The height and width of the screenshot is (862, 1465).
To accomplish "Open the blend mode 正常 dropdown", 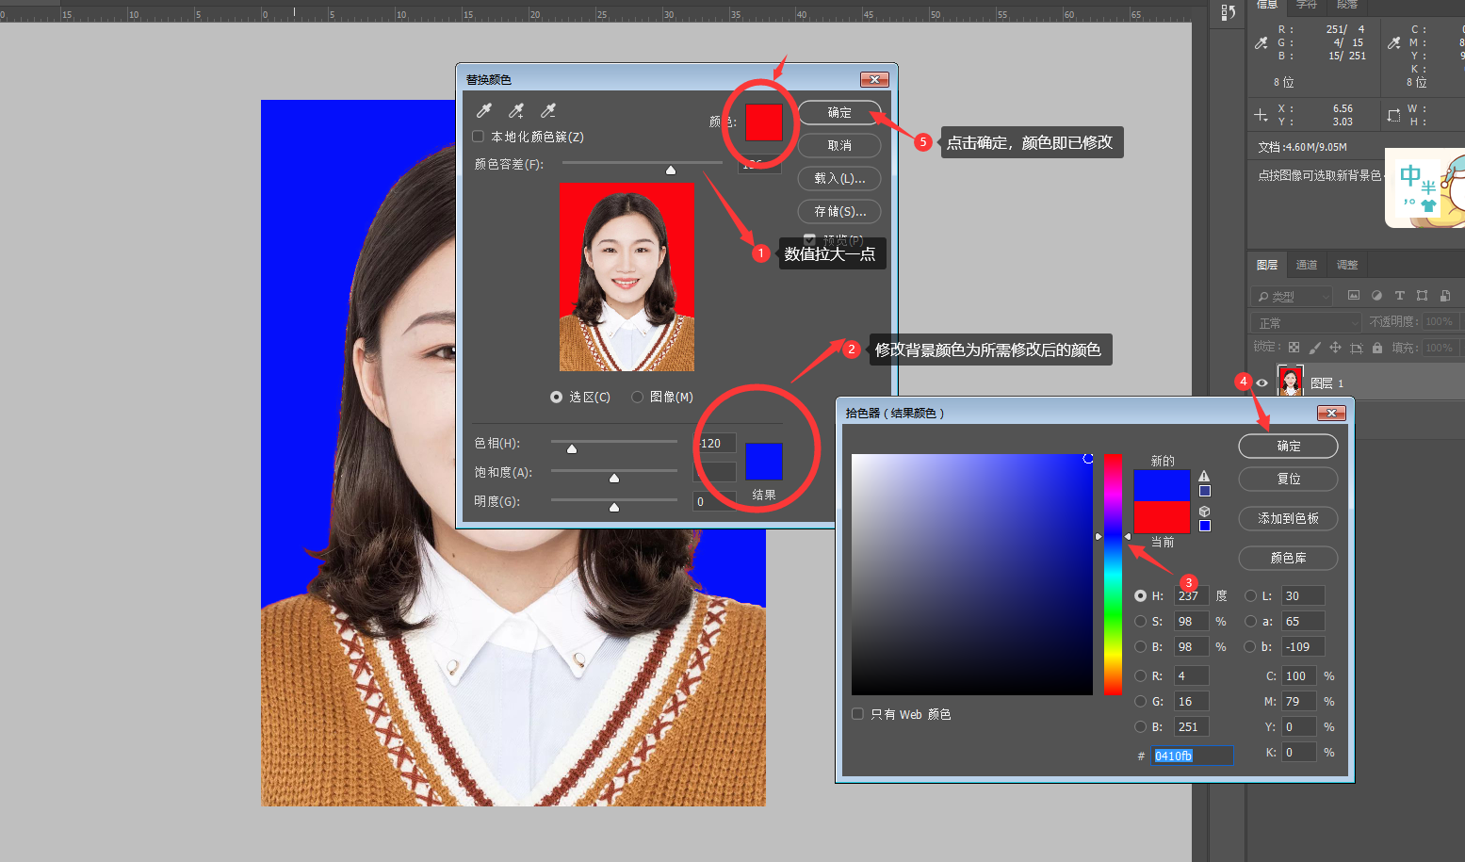I will pos(1308,322).
